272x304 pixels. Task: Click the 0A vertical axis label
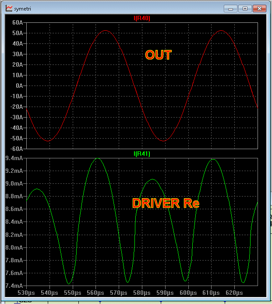(x=19, y=86)
